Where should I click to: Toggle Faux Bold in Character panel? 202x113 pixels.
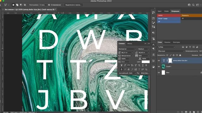coord(122,65)
